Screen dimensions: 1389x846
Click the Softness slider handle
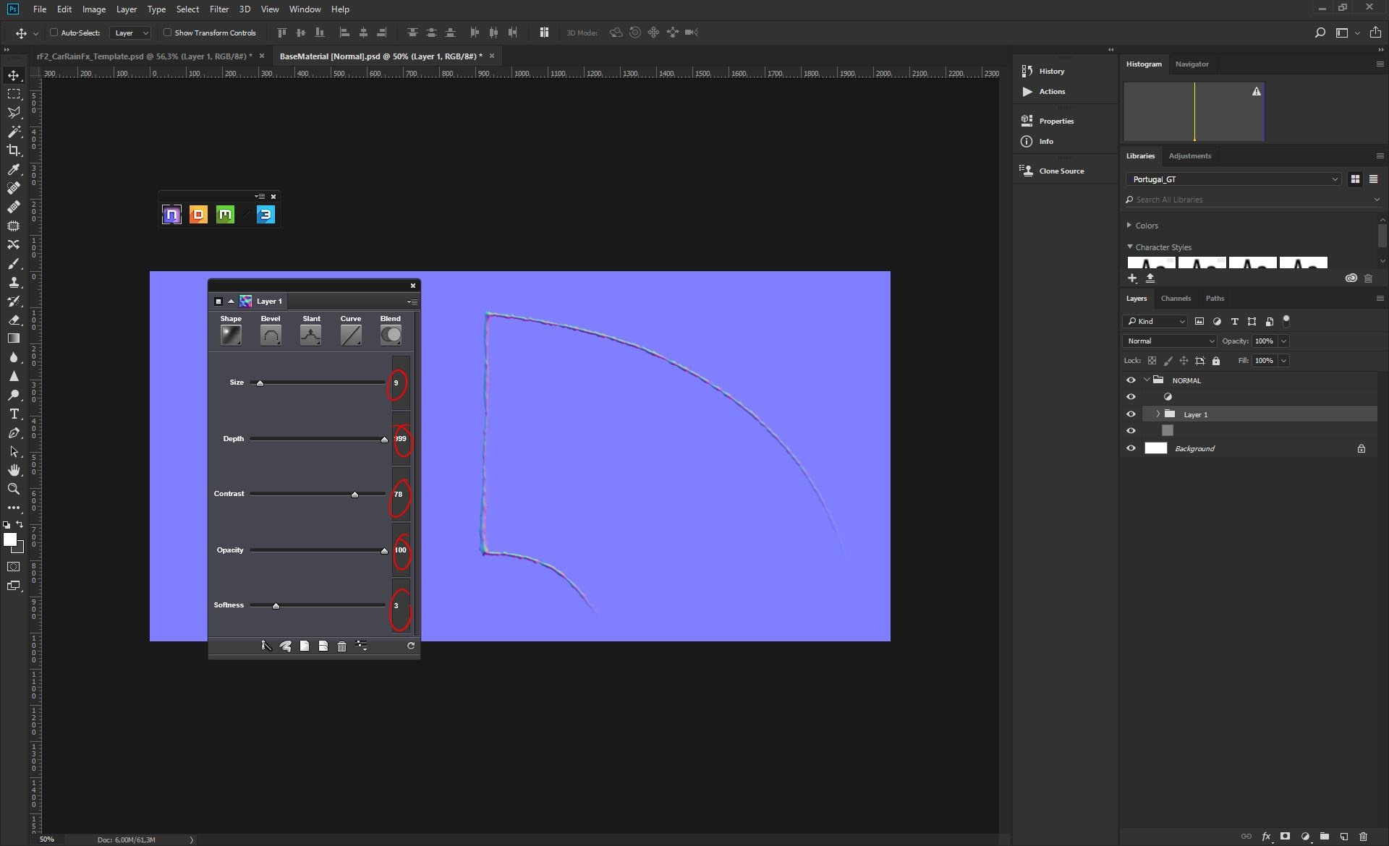pos(276,606)
